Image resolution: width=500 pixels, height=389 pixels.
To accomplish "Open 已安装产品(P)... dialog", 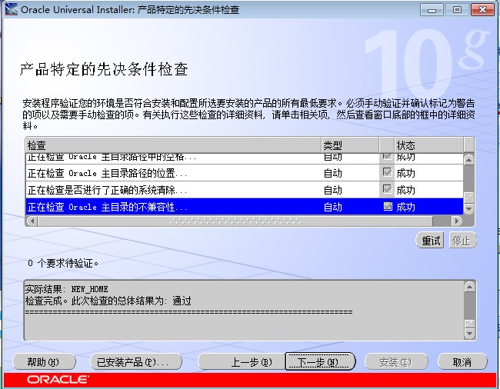I will (136, 362).
